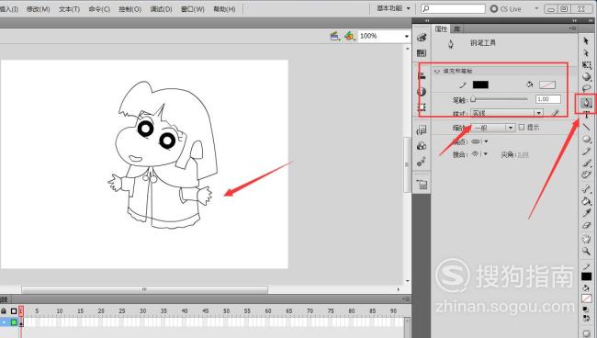Click the Black and White reset icon

click(x=586, y=310)
